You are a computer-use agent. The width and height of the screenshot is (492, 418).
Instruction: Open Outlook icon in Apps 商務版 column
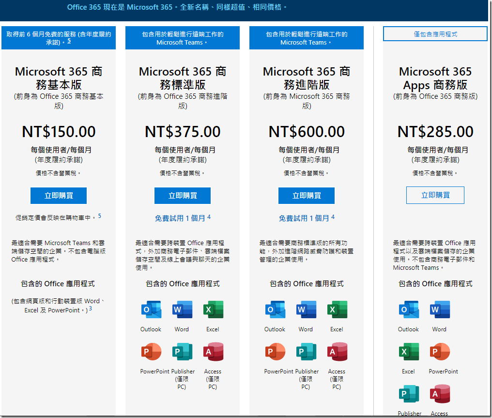click(409, 310)
